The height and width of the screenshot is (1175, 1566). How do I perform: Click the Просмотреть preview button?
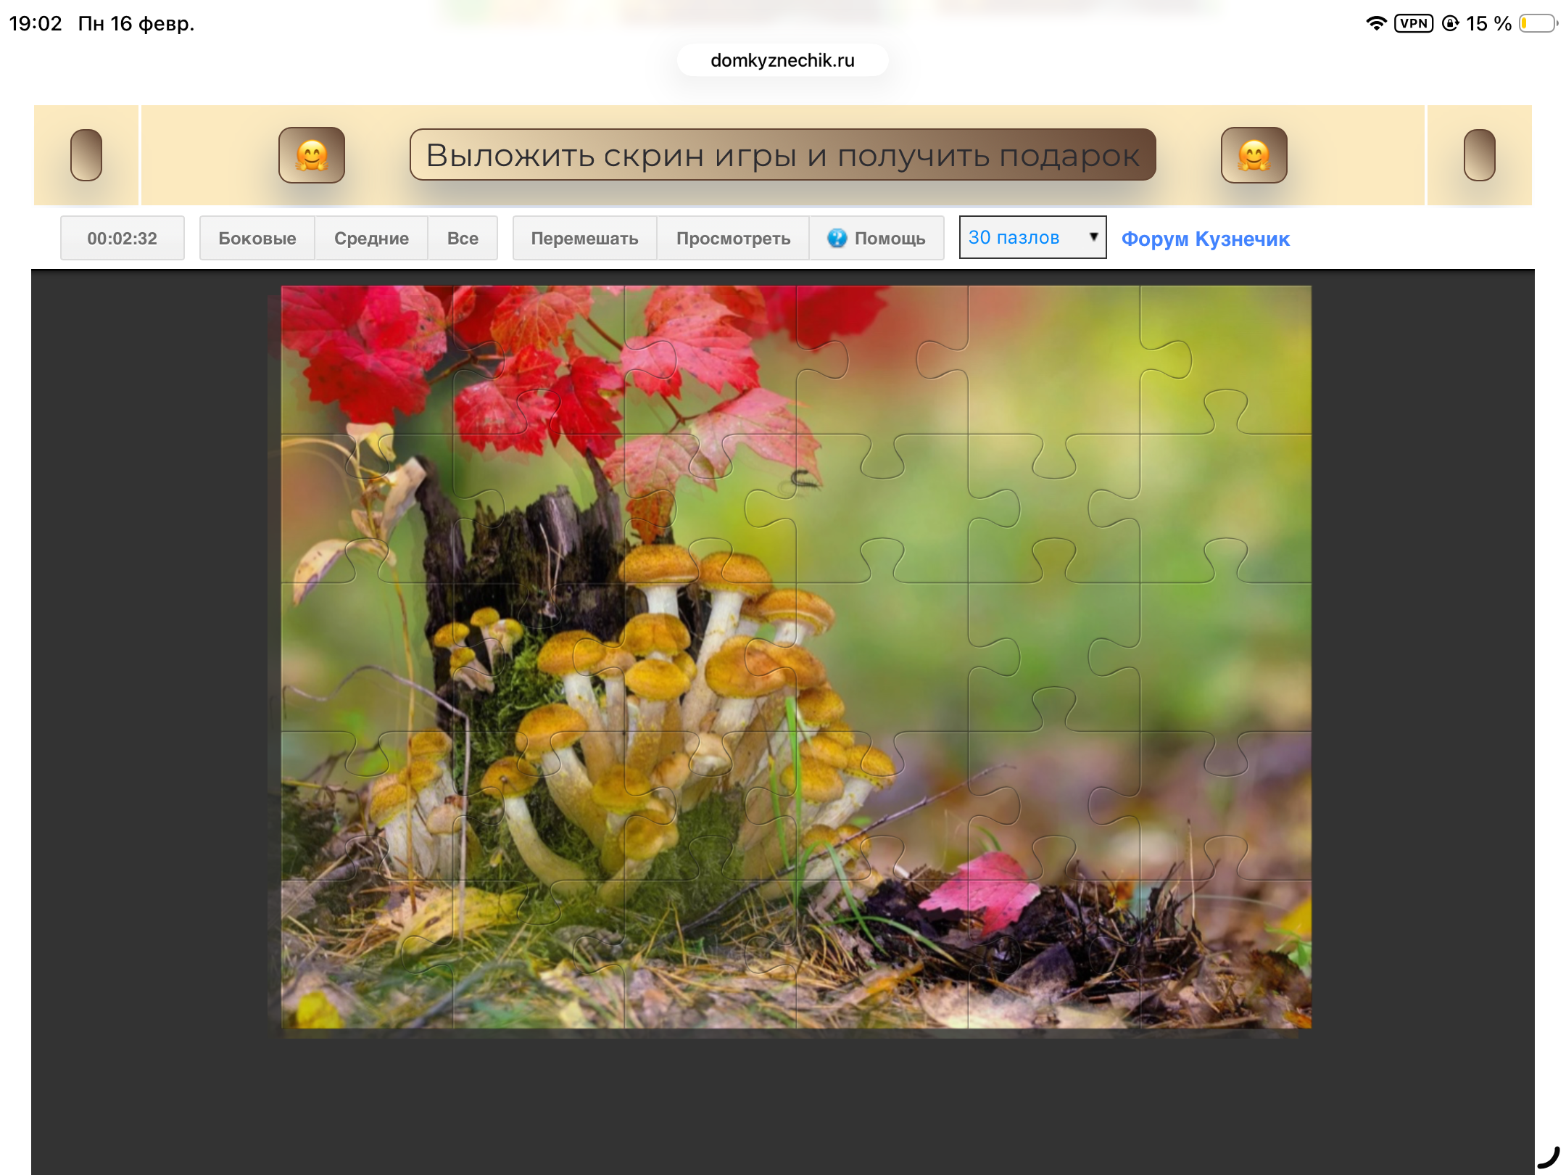pyautogui.click(x=733, y=238)
